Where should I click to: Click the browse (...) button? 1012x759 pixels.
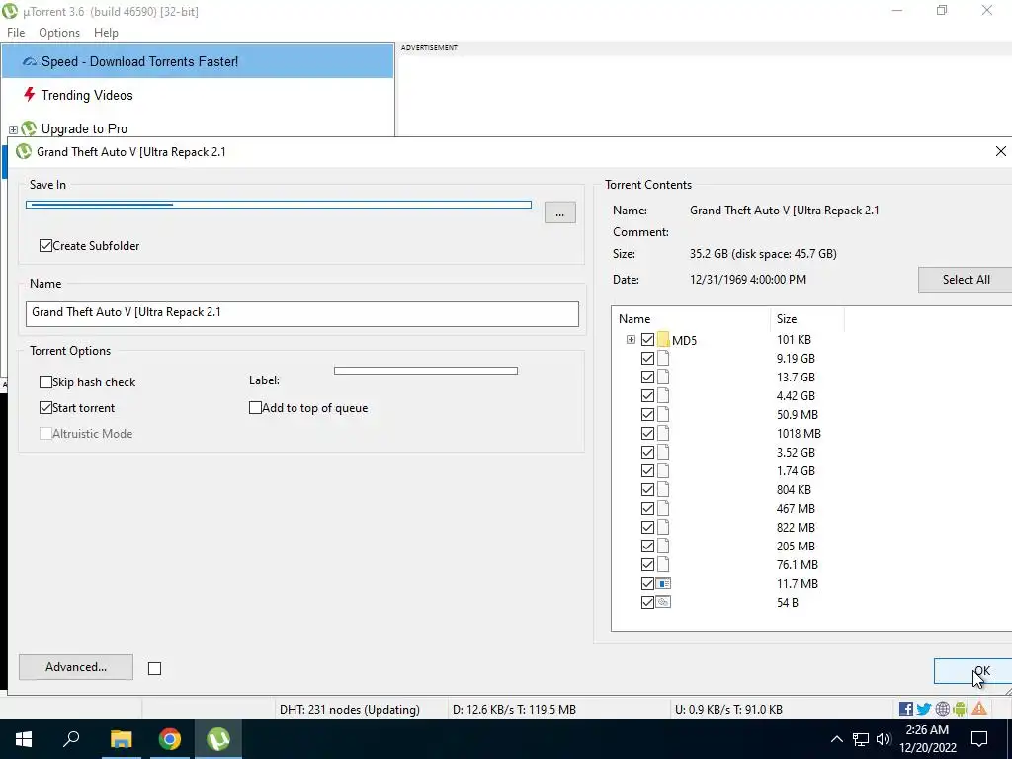point(560,212)
